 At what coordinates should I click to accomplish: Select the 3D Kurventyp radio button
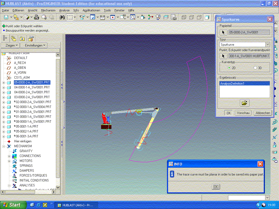click(255, 68)
